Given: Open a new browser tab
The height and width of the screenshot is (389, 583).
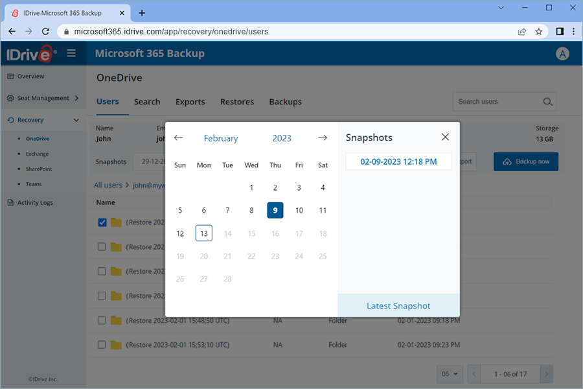Looking at the screenshot, I should coord(142,13).
